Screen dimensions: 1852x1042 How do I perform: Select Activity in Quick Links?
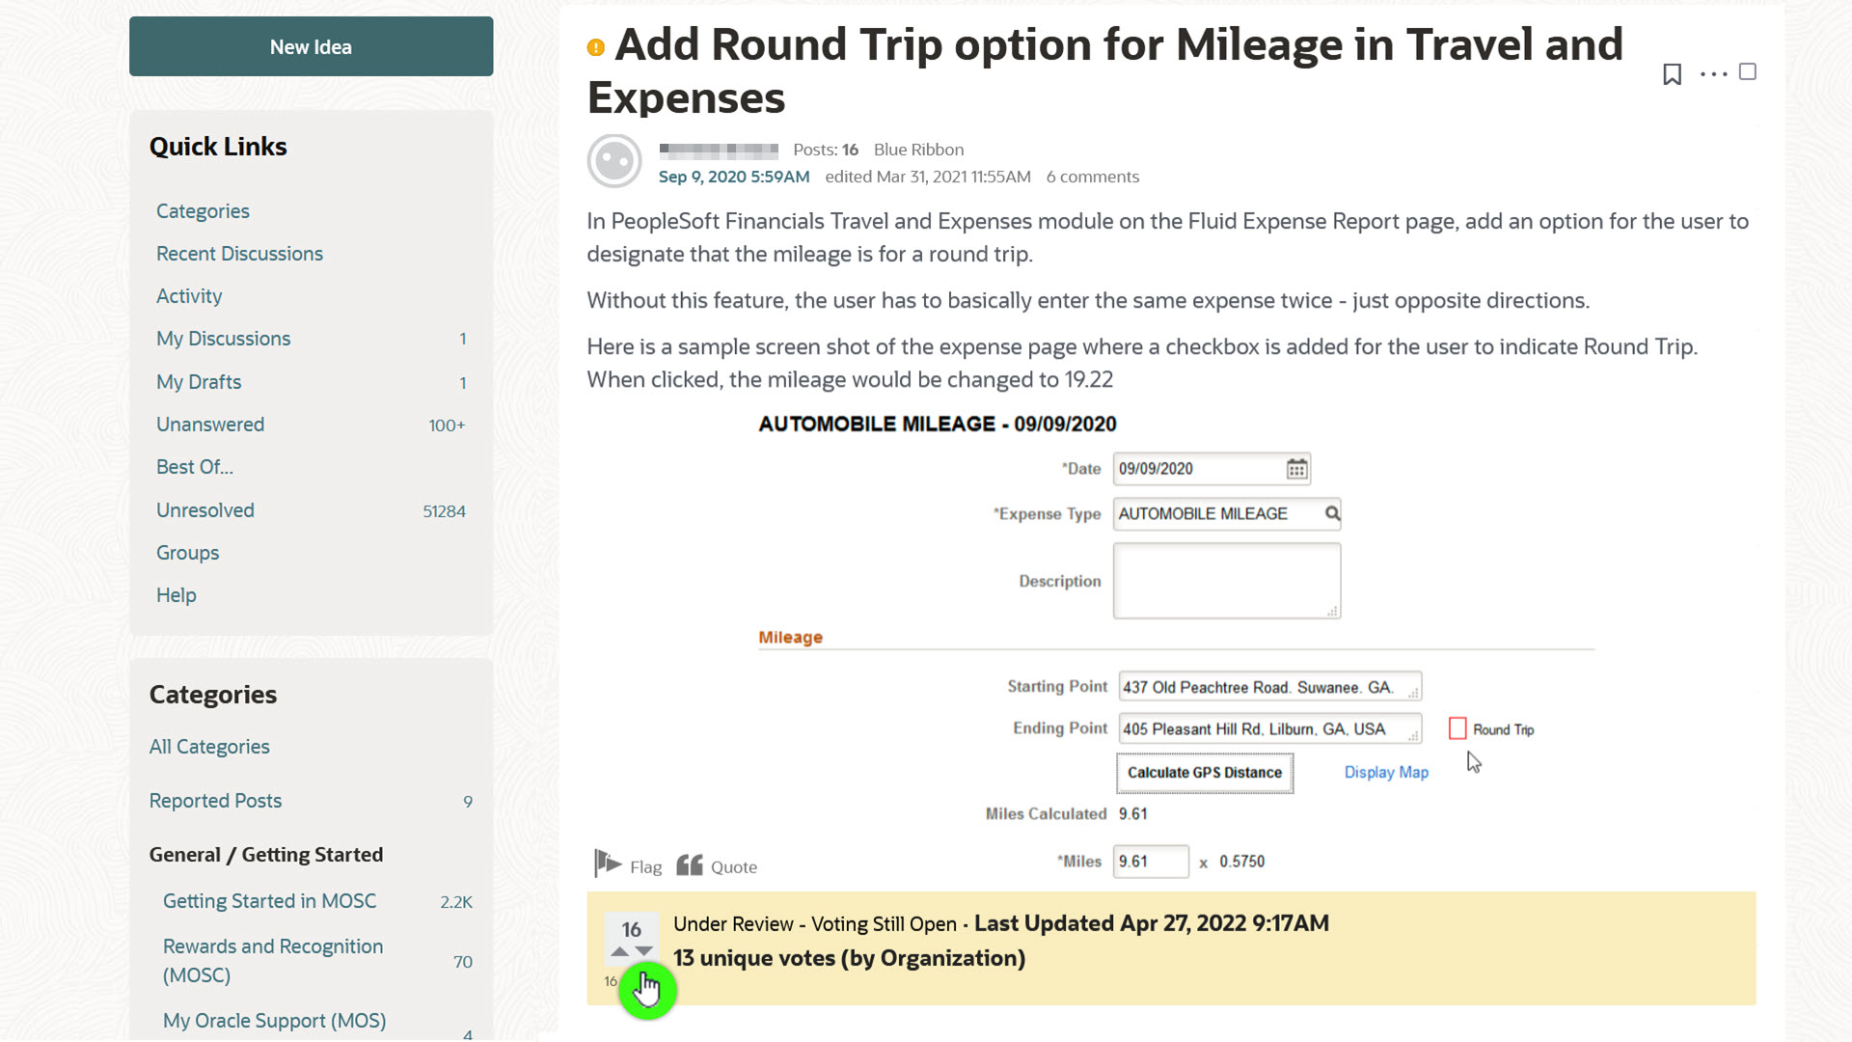point(189,295)
